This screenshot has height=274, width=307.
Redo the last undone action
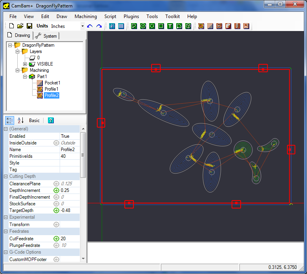(x=99, y=26)
